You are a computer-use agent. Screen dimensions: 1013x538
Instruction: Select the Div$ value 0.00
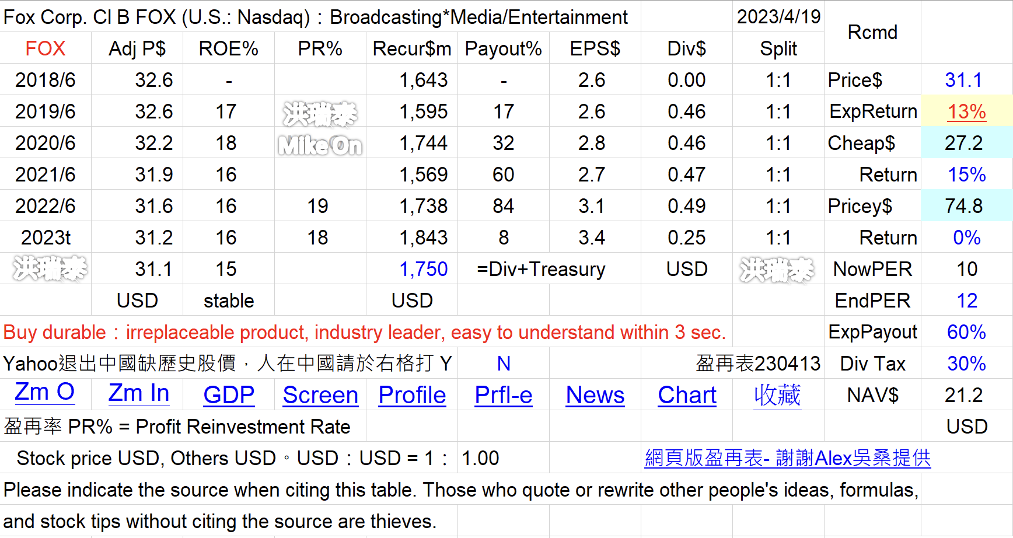pos(687,80)
